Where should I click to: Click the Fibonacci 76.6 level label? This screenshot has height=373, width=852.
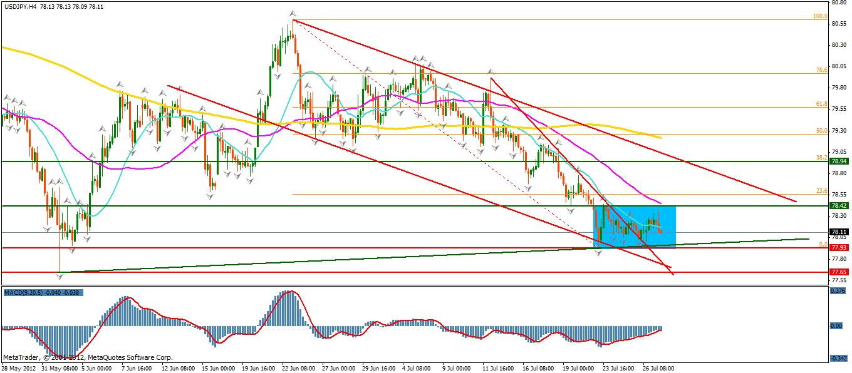pyautogui.click(x=822, y=70)
